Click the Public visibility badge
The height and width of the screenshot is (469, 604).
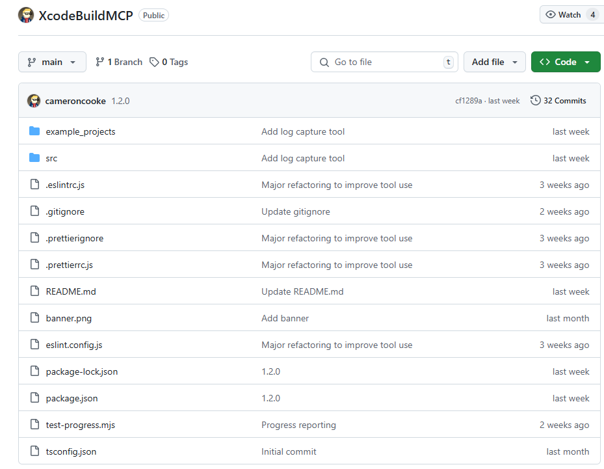(153, 16)
